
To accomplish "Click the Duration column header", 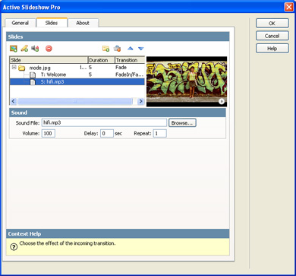I will click(x=102, y=60).
